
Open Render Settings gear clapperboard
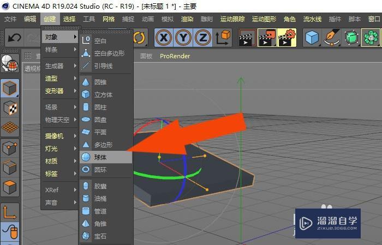pos(286,38)
